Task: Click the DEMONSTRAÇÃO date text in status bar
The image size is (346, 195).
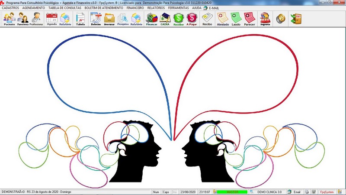Action: tap(36, 192)
